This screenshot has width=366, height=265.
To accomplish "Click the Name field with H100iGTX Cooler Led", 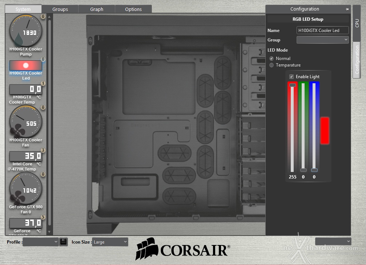I will point(323,30).
